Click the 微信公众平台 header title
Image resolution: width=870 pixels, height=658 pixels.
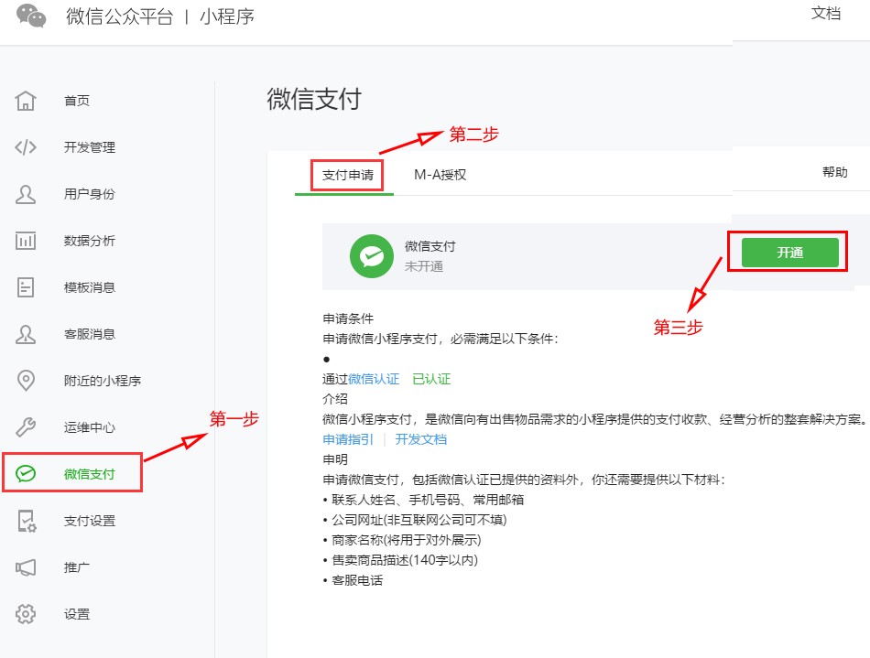pyautogui.click(x=119, y=16)
